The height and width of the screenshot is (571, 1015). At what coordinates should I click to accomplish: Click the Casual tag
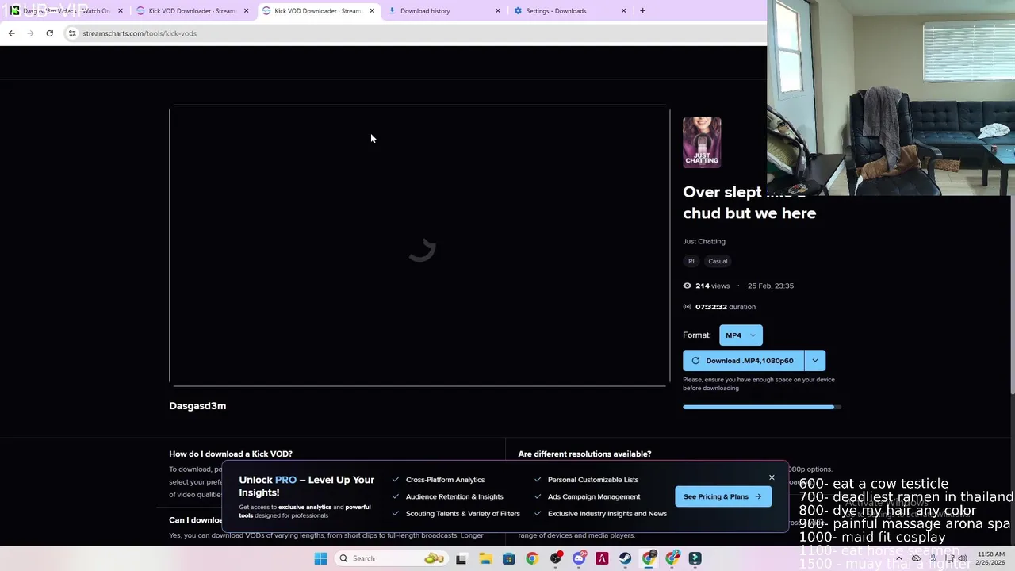tap(718, 261)
